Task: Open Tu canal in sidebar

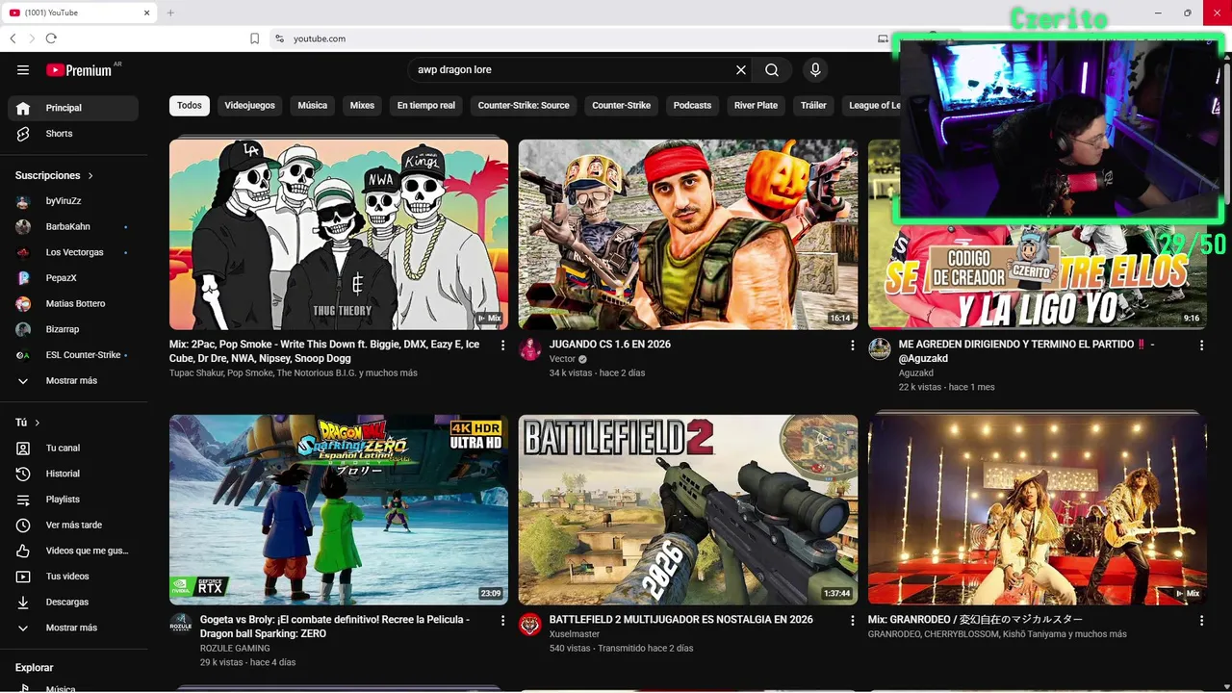Action: (x=73, y=448)
